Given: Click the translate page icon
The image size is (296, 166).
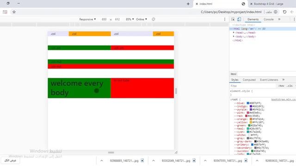Looking at the screenshot, I should point(5,12).
